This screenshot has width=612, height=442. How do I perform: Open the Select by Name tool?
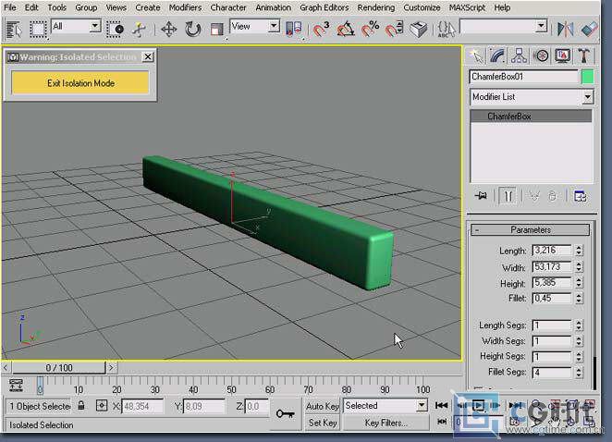14,30
